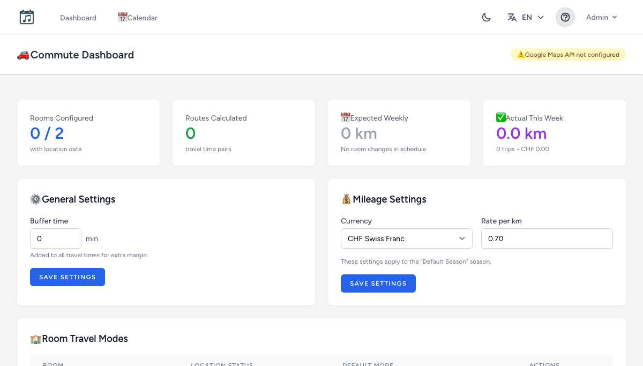Select the '0 trips • CHF 0.00' text
The image size is (643, 366).
(522, 149)
